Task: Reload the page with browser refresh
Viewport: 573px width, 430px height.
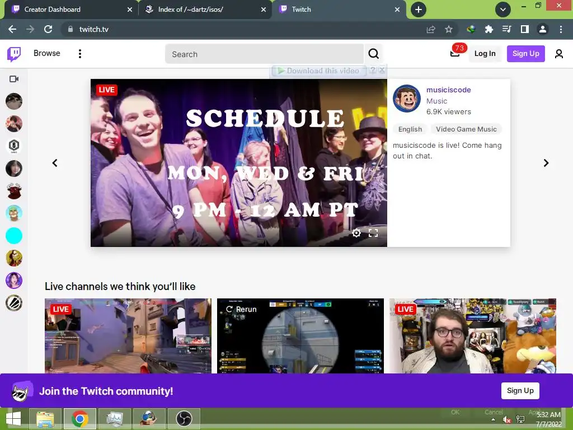Action: point(48,29)
